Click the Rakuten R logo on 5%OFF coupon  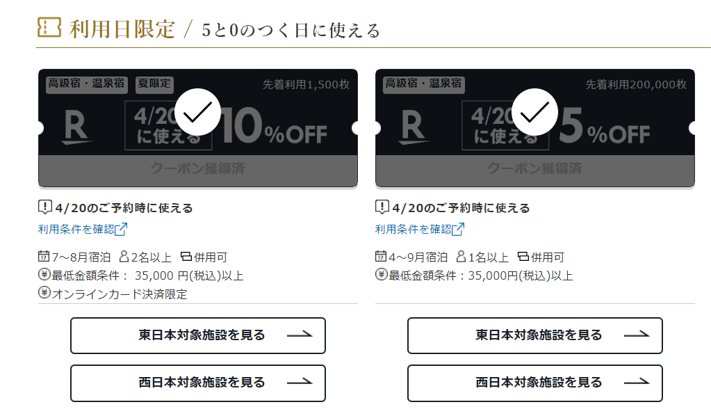coord(414,127)
